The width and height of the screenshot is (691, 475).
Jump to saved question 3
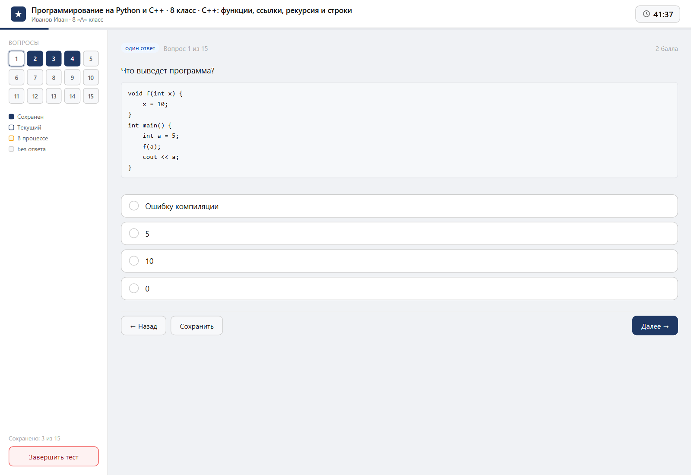pyautogui.click(x=54, y=59)
